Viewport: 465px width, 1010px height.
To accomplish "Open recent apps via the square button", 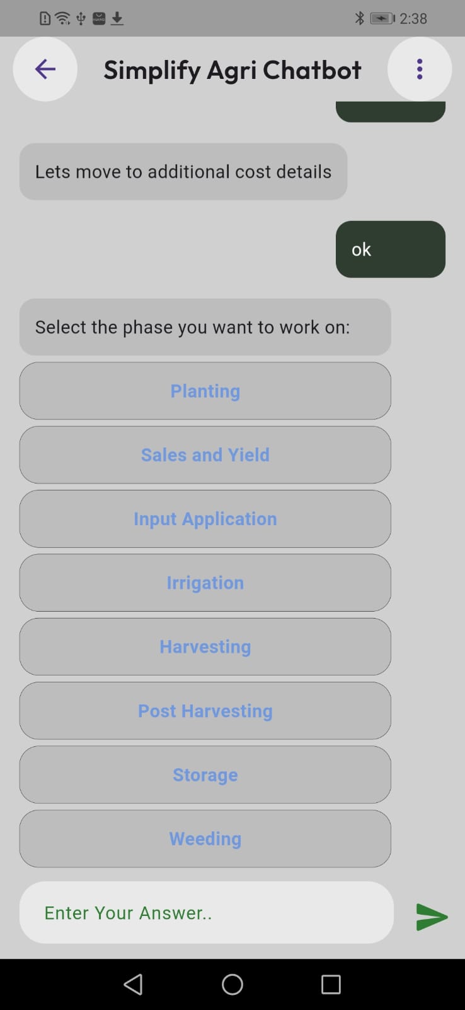I will point(331,984).
